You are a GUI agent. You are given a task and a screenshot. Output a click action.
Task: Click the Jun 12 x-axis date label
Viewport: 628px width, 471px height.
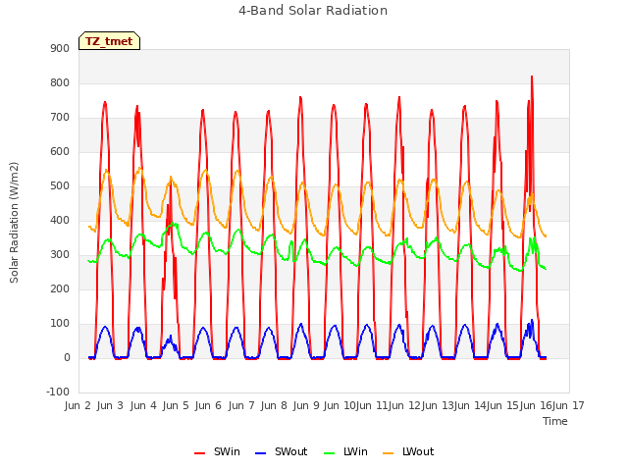[x=404, y=405]
